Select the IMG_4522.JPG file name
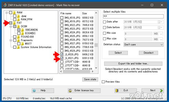The height and width of the screenshot is (102, 169). coord(72,25)
